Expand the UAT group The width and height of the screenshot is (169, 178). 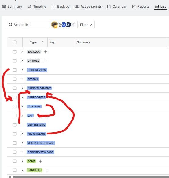(x=22, y=115)
